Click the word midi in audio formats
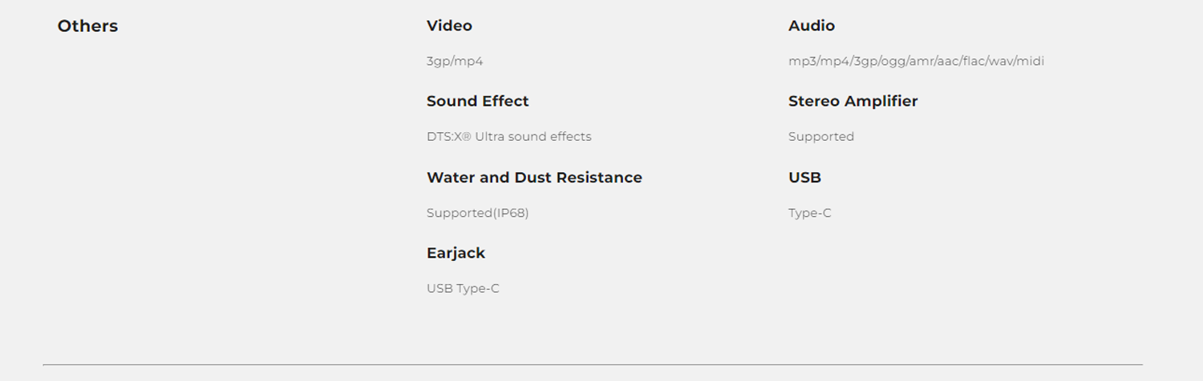 tap(1030, 62)
